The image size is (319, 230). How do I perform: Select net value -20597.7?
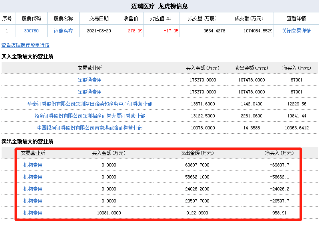pos(279,201)
